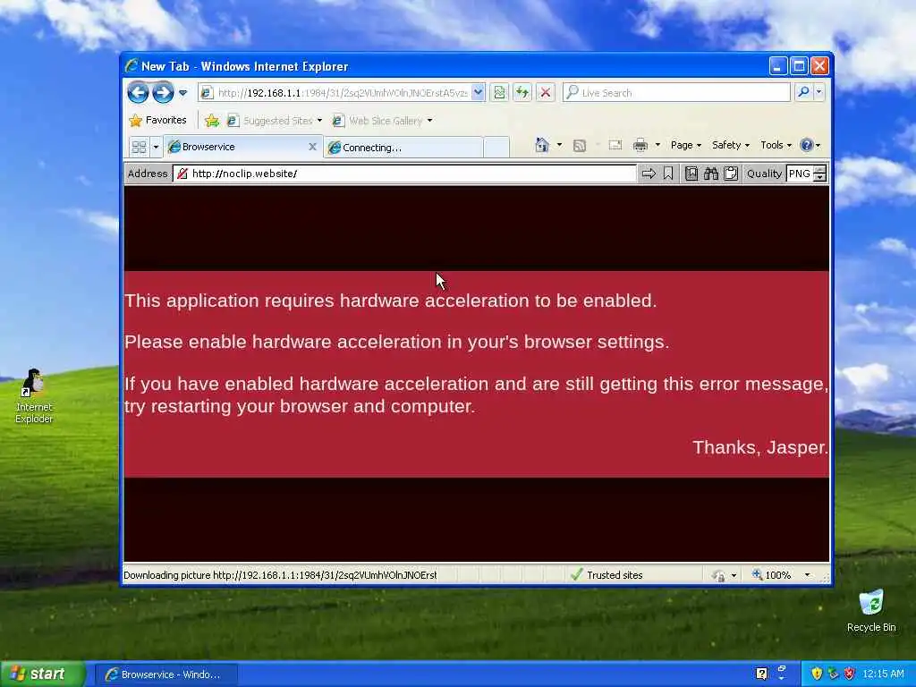Click the binoculars find icon

[711, 174]
